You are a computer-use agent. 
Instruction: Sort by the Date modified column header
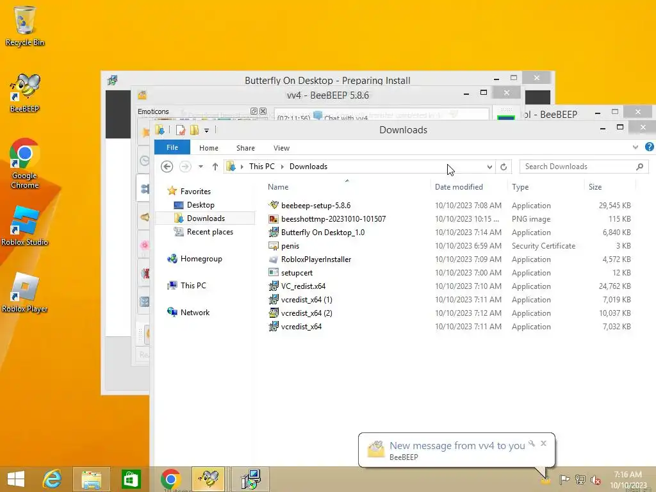(x=459, y=187)
